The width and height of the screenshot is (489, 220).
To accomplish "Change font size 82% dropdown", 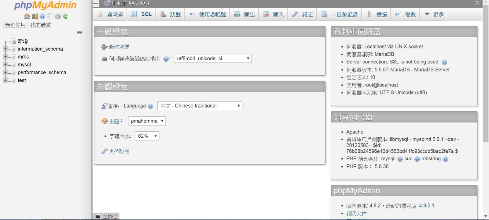I will click(x=147, y=136).
